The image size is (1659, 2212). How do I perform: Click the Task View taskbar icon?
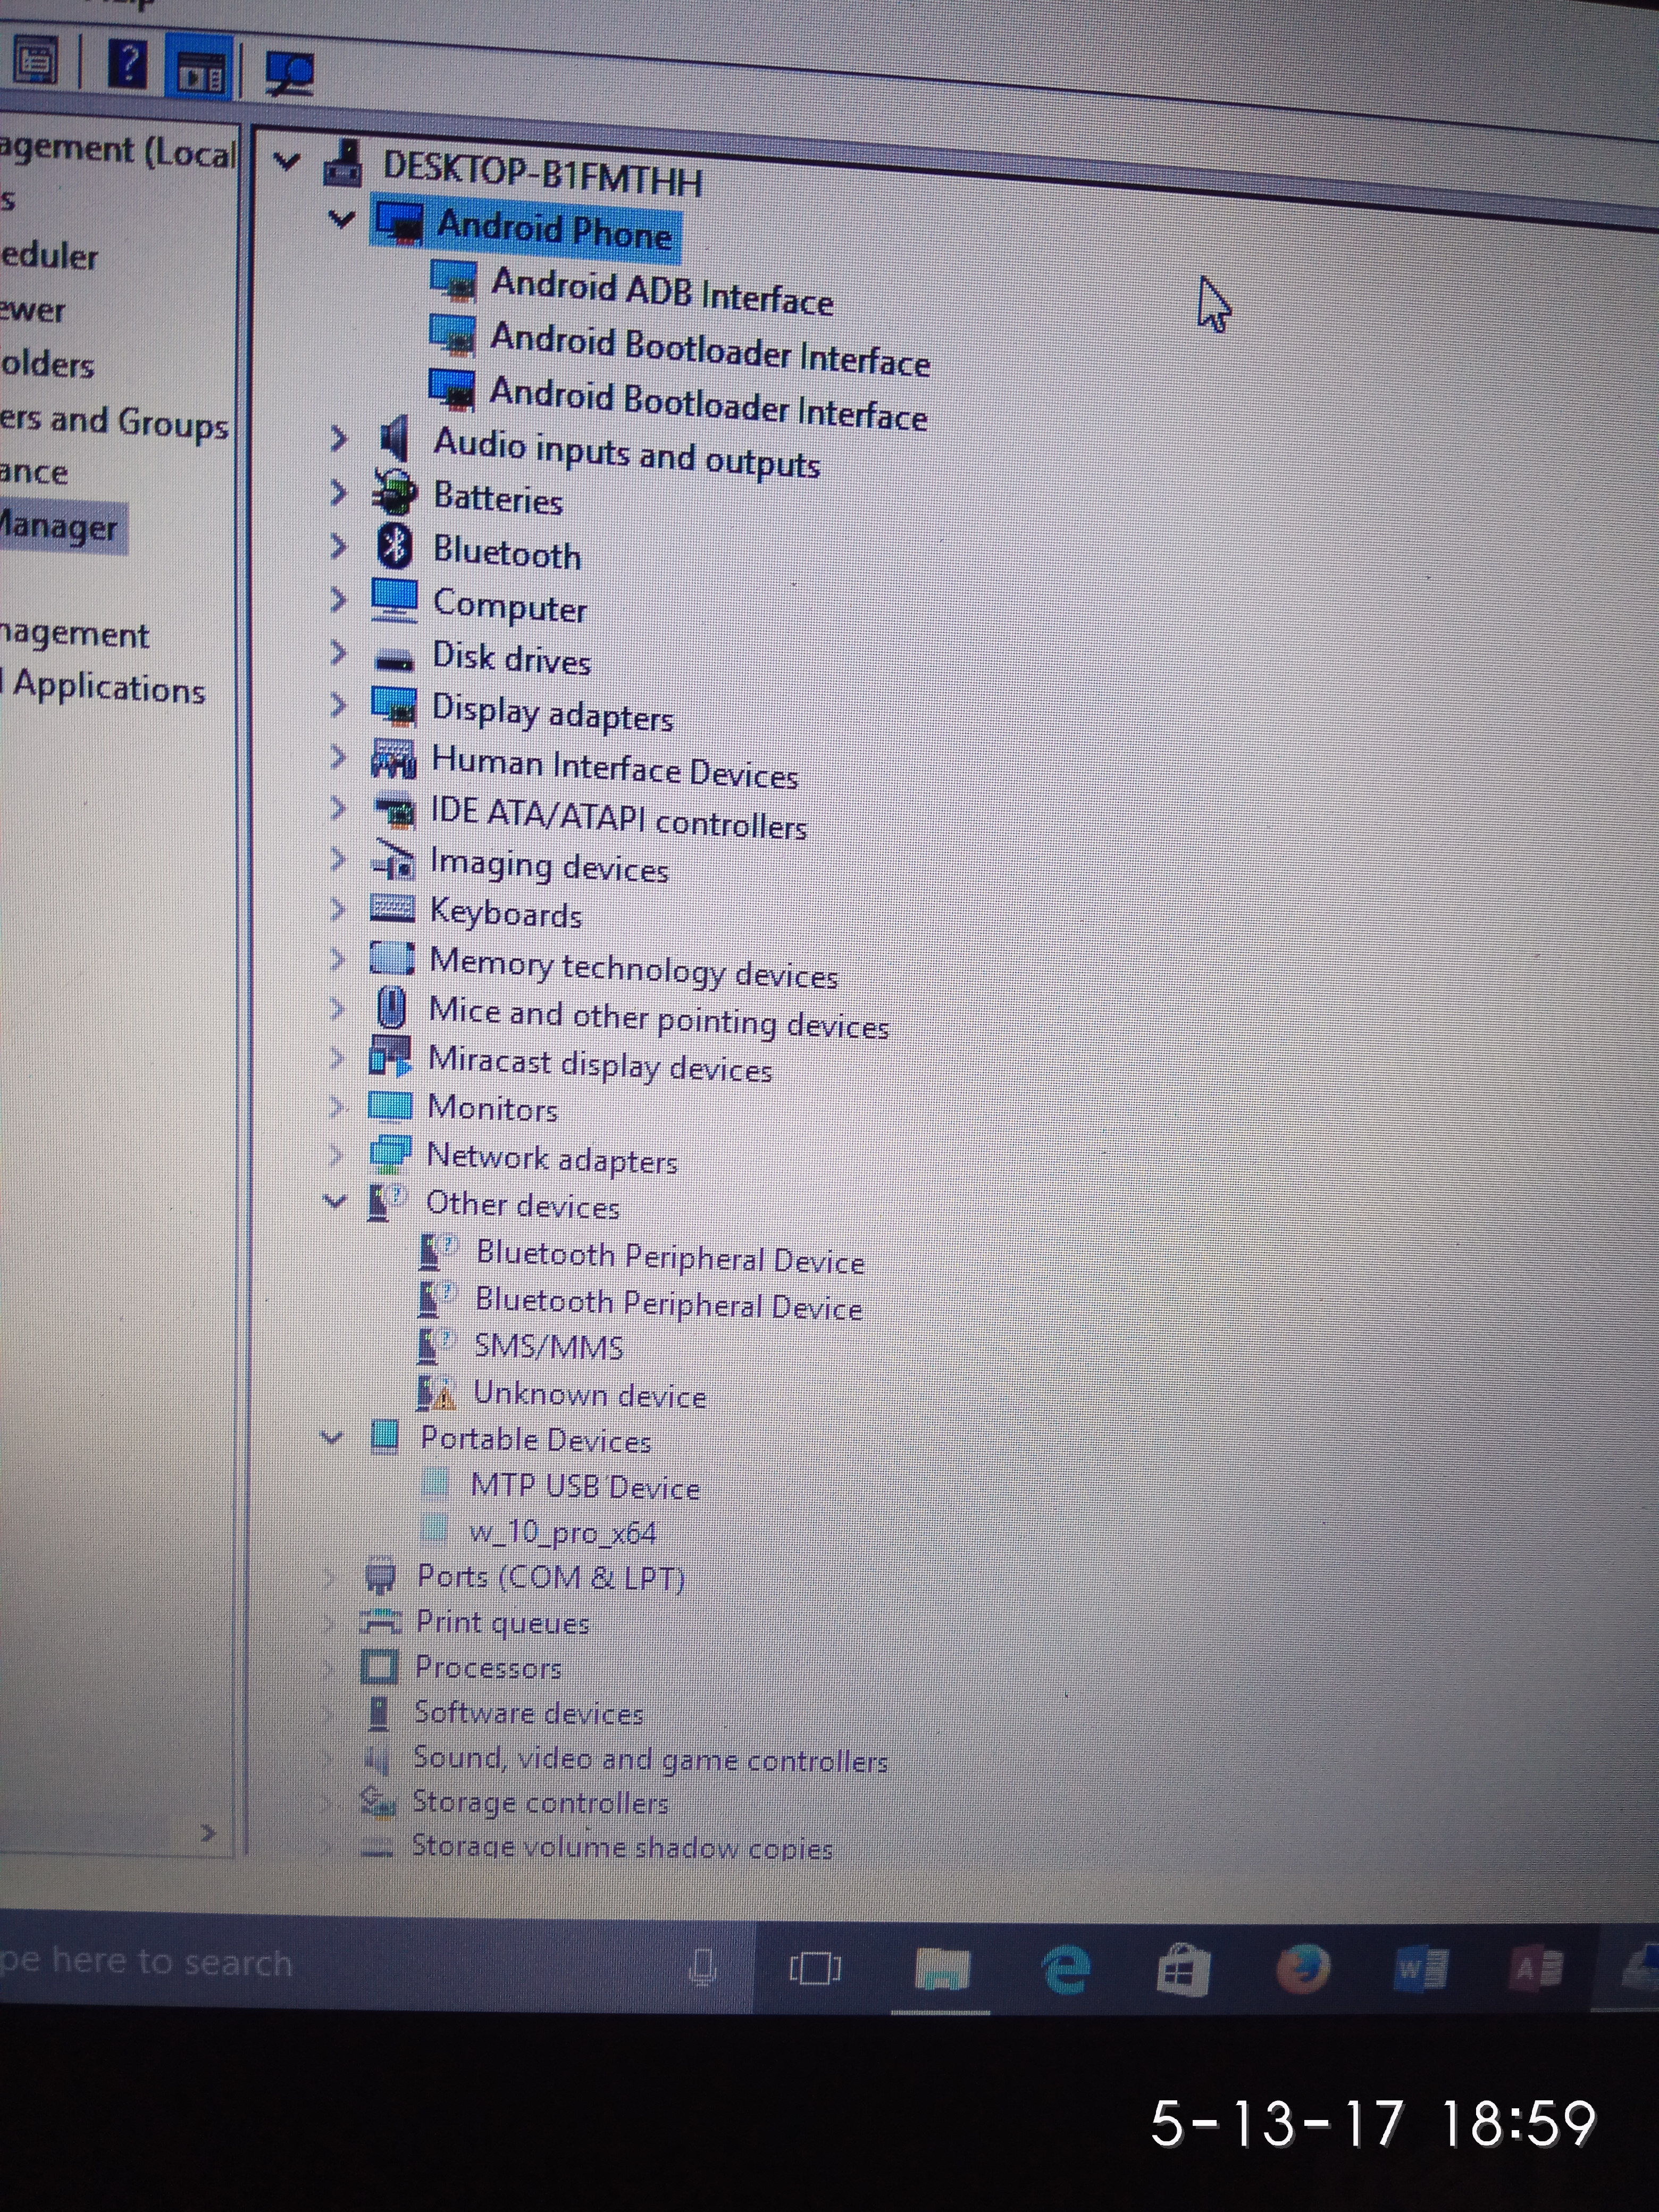coord(815,1968)
